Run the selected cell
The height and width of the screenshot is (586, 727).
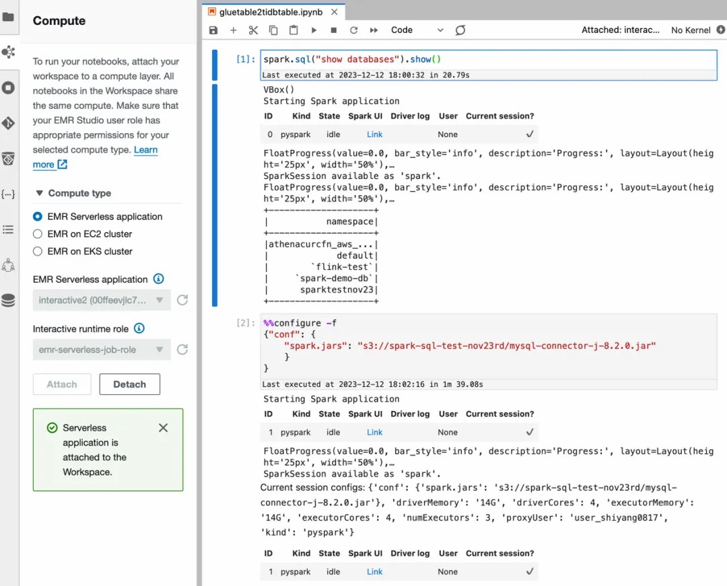(314, 30)
